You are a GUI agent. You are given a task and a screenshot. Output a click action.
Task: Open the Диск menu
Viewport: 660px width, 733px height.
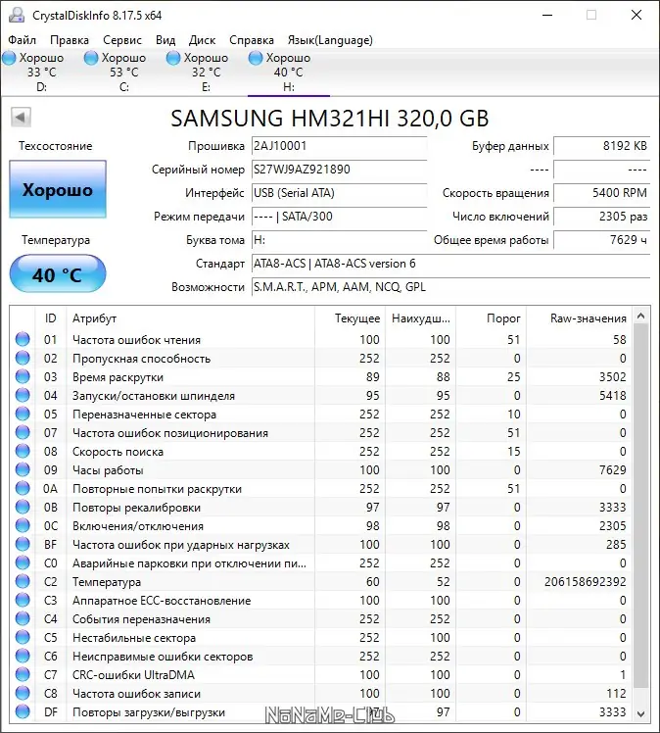pyautogui.click(x=203, y=40)
